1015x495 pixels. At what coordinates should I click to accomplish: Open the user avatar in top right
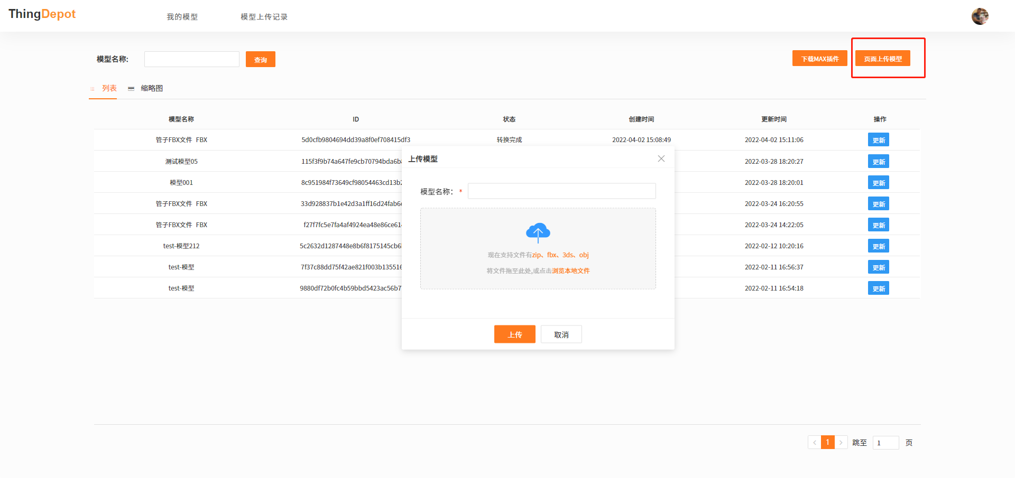click(x=980, y=16)
